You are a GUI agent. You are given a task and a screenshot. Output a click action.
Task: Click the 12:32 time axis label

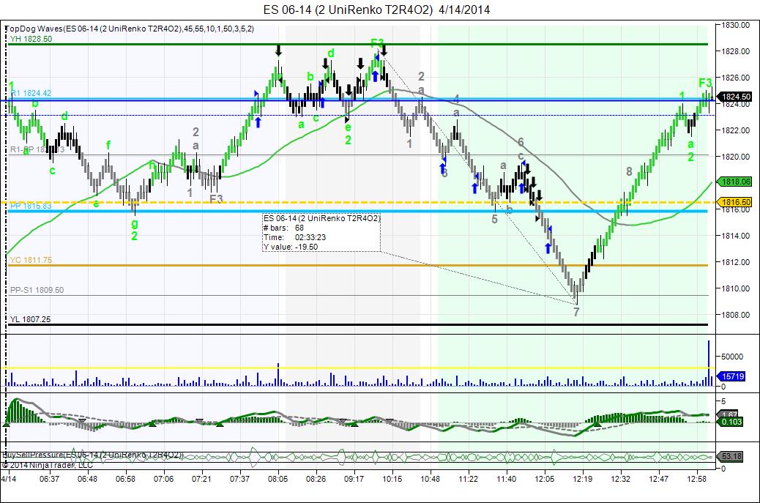(x=620, y=479)
